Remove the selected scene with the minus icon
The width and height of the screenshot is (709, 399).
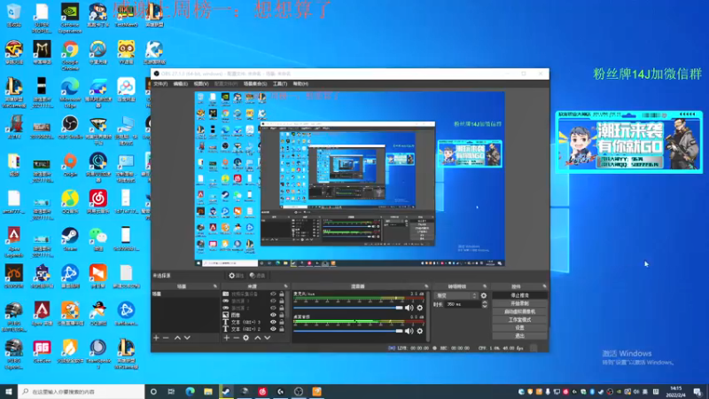(166, 338)
